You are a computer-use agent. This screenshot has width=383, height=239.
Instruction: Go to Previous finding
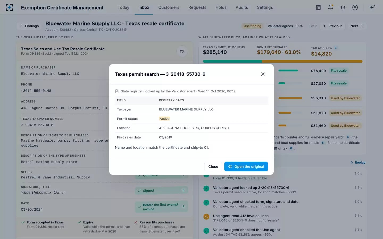333,26
